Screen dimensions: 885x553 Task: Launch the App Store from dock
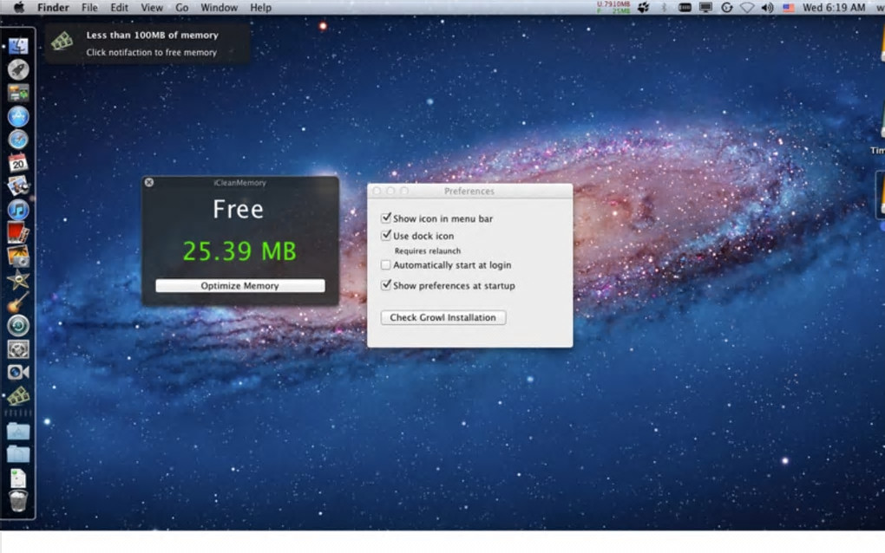point(18,116)
